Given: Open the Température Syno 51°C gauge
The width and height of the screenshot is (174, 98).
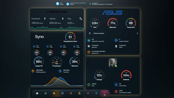Looking at the screenshot, I should tap(70, 37).
